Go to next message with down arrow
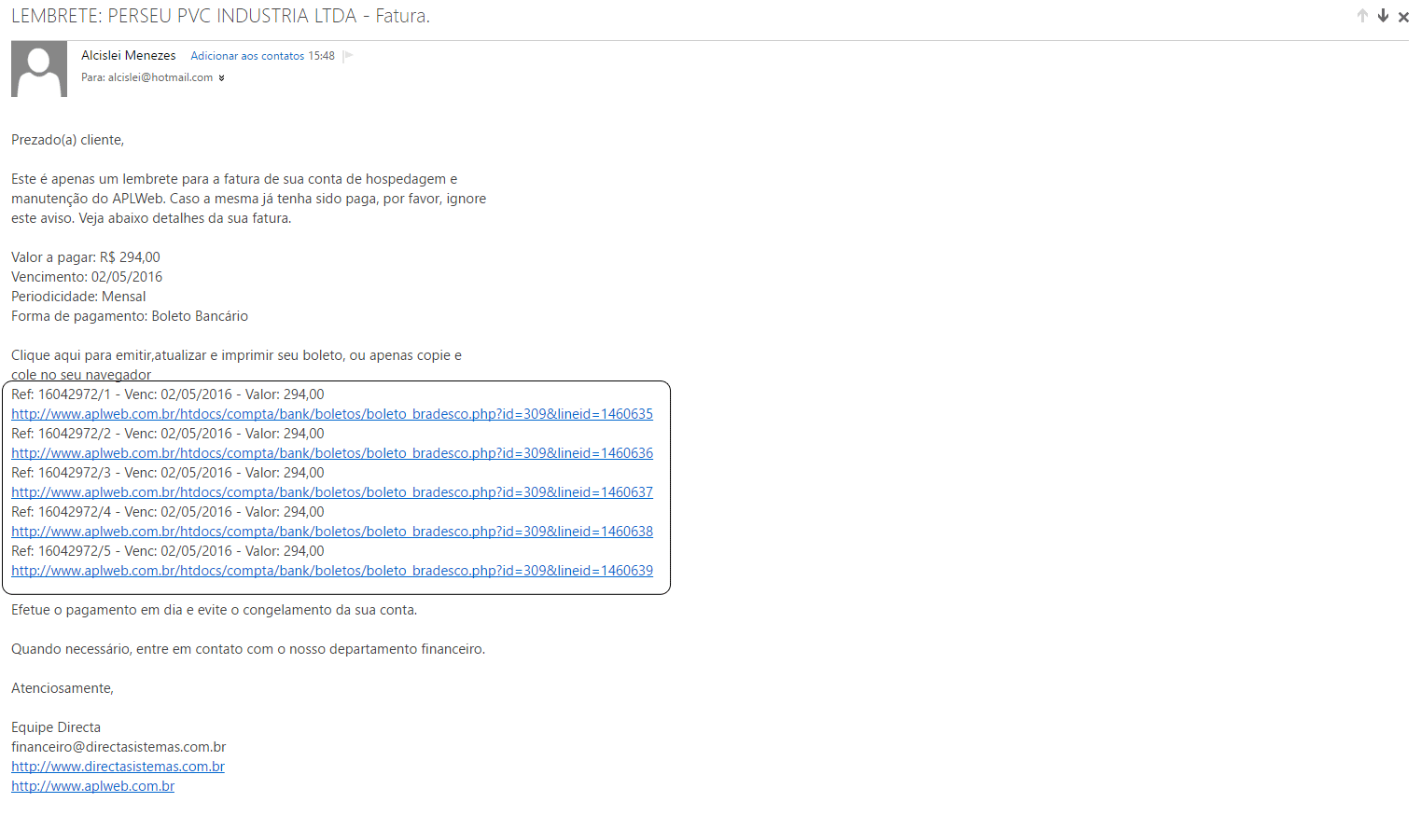The image size is (1421, 816). coord(1383,16)
